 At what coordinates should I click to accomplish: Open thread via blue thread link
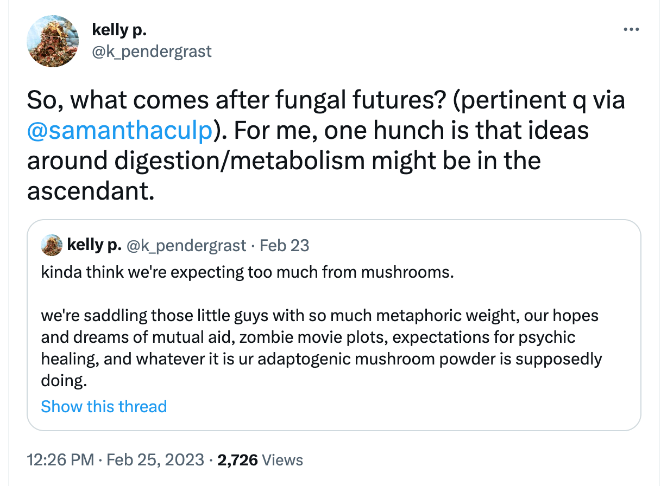pos(104,406)
